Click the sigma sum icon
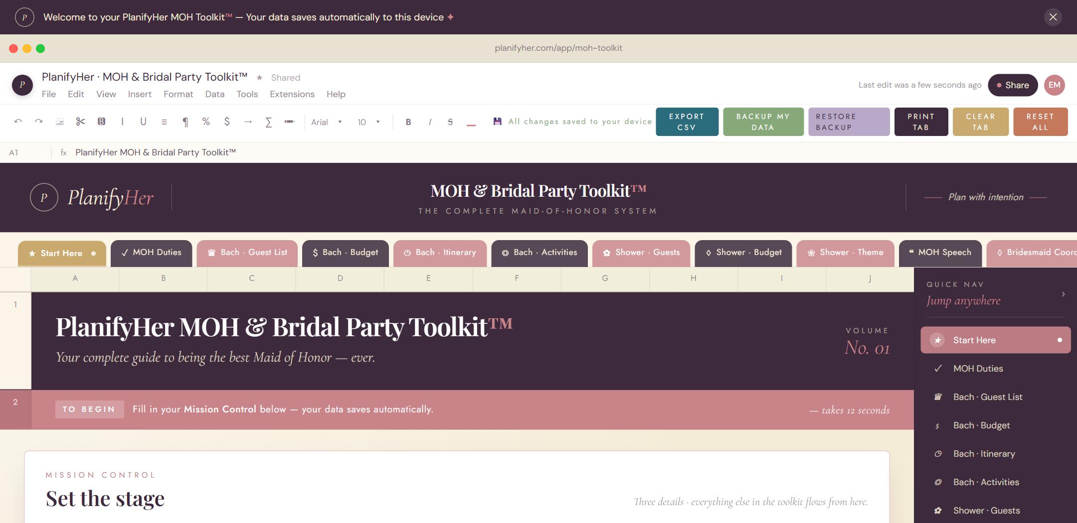 click(268, 122)
